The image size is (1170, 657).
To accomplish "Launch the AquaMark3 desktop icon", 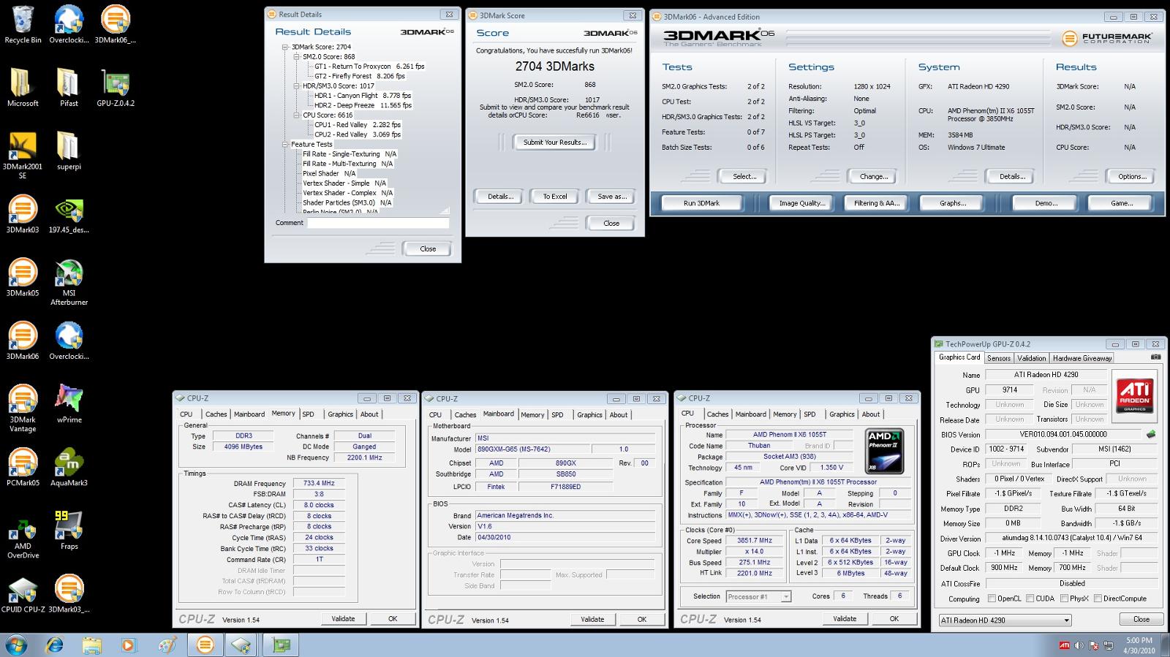I will pyautogui.click(x=69, y=468).
